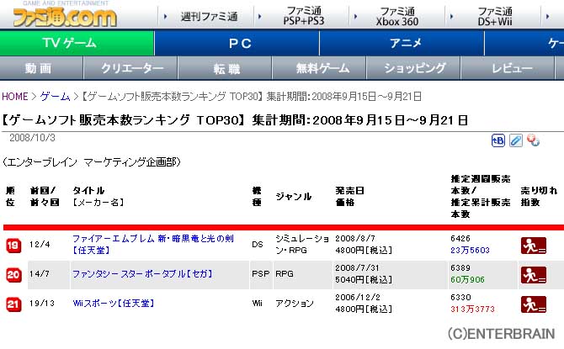Image resolution: width=564 pixels, height=349 pixels.
Task: Open the クリエーター menu item
Action: (130, 68)
